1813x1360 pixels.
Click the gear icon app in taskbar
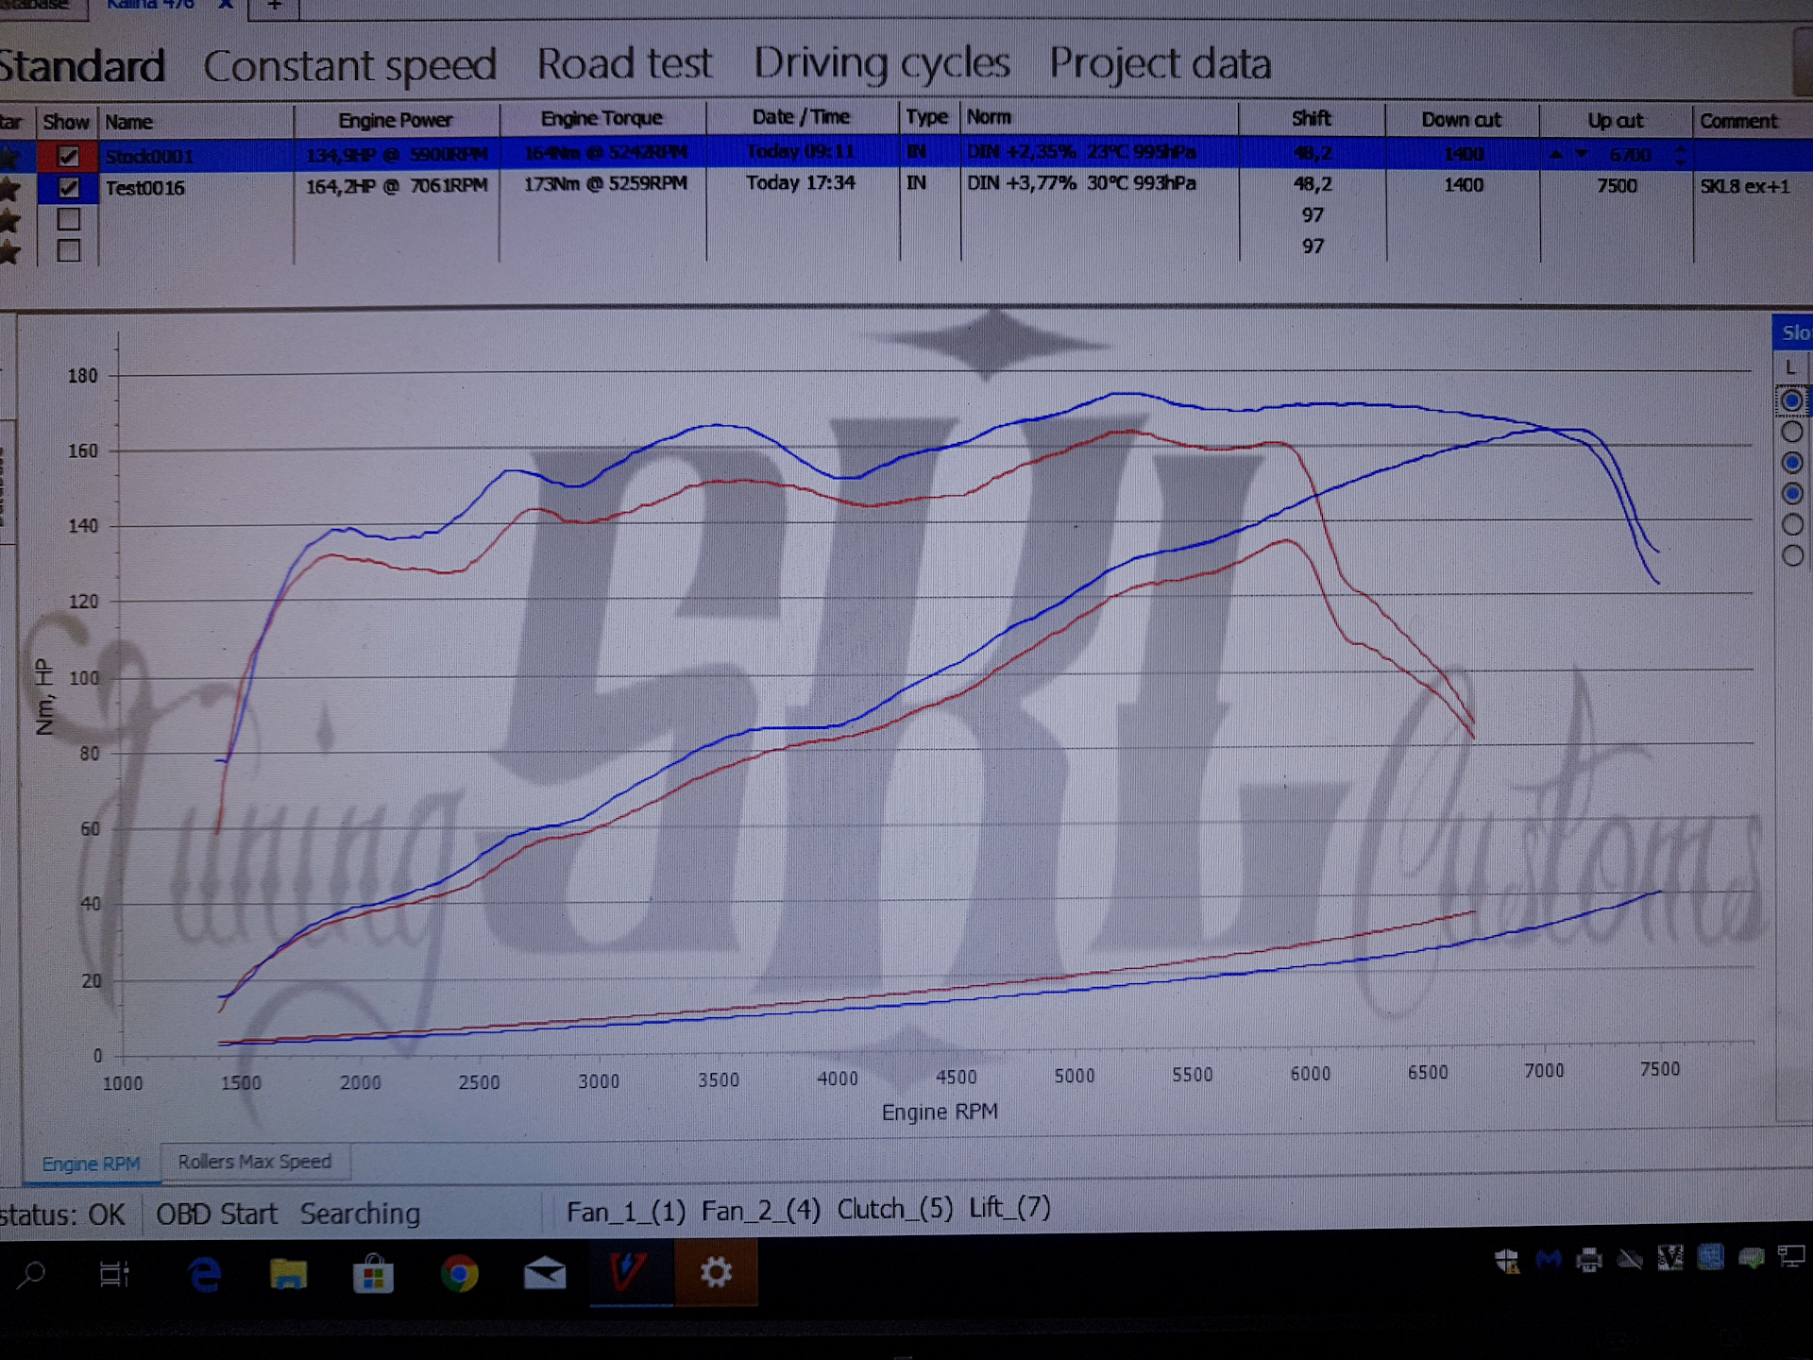[716, 1273]
